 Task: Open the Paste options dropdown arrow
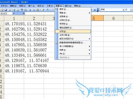[40, 10]
